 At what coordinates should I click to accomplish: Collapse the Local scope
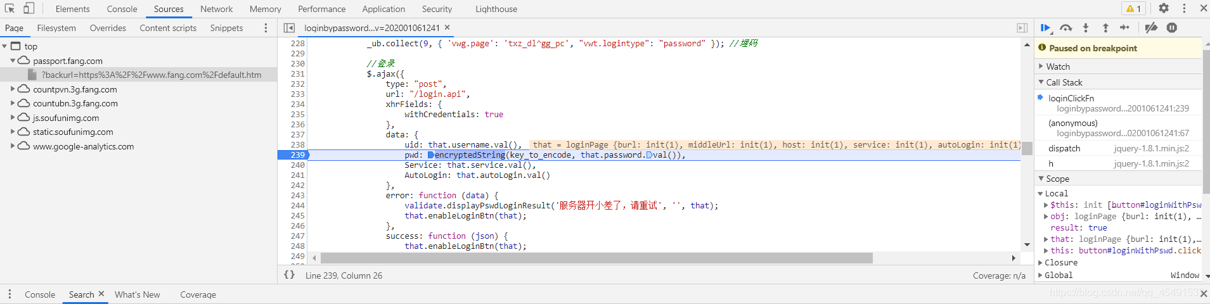[x=1040, y=194]
